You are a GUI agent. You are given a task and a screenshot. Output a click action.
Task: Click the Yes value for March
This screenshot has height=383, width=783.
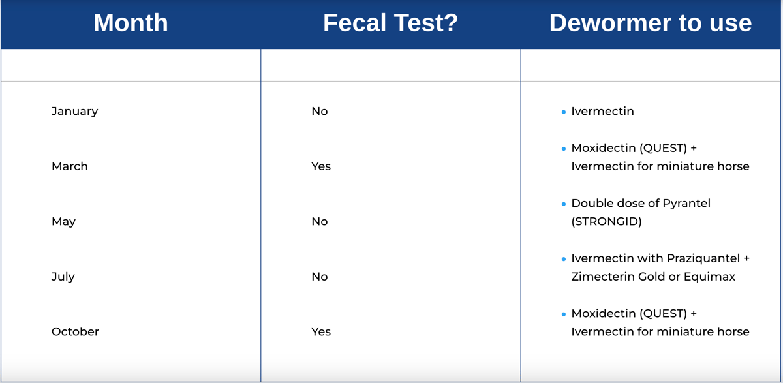tap(321, 166)
